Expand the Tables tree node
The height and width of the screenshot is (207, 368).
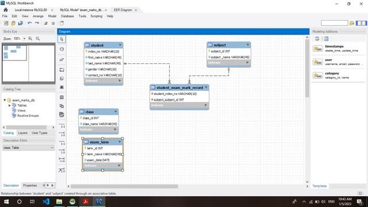point(10,105)
